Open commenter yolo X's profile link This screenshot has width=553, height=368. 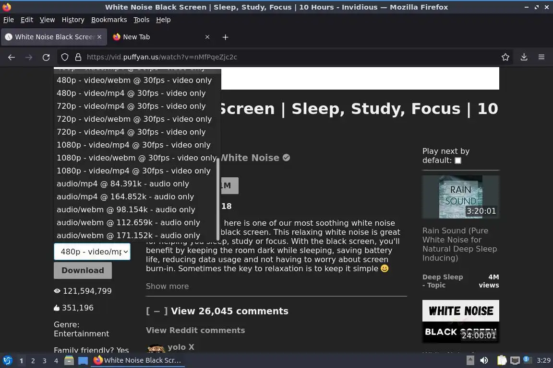pyautogui.click(x=181, y=347)
